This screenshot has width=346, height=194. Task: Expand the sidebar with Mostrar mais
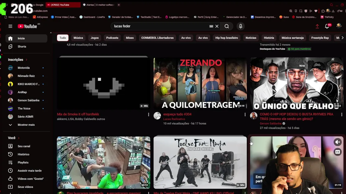point(27,125)
